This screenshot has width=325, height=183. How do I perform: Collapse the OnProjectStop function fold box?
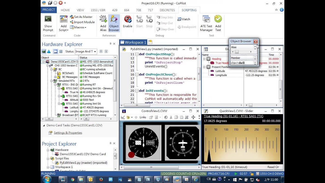pyautogui.click(x=137, y=54)
